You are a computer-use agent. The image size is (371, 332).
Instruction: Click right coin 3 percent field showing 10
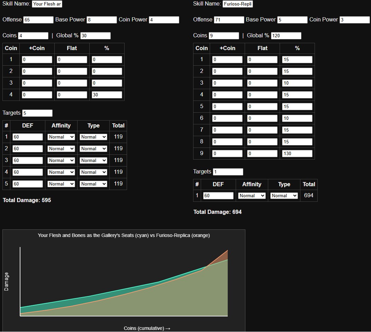[x=297, y=83]
